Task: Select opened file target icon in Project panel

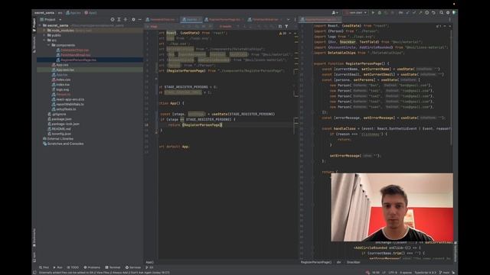Action: [x=113, y=20]
